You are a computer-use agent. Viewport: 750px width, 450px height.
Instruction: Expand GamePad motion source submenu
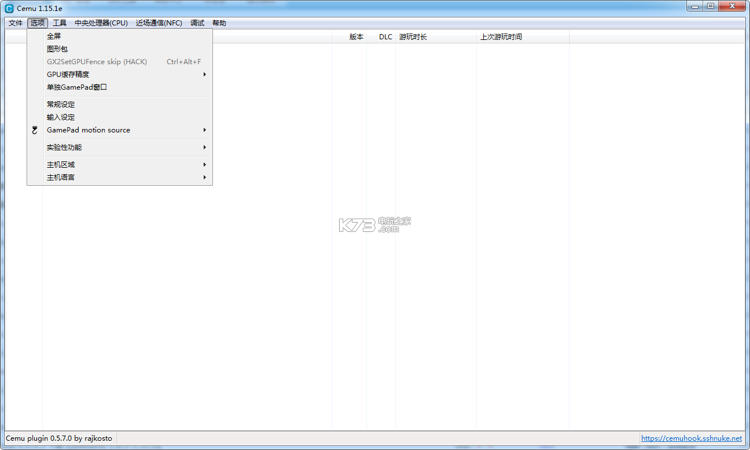tap(120, 130)
